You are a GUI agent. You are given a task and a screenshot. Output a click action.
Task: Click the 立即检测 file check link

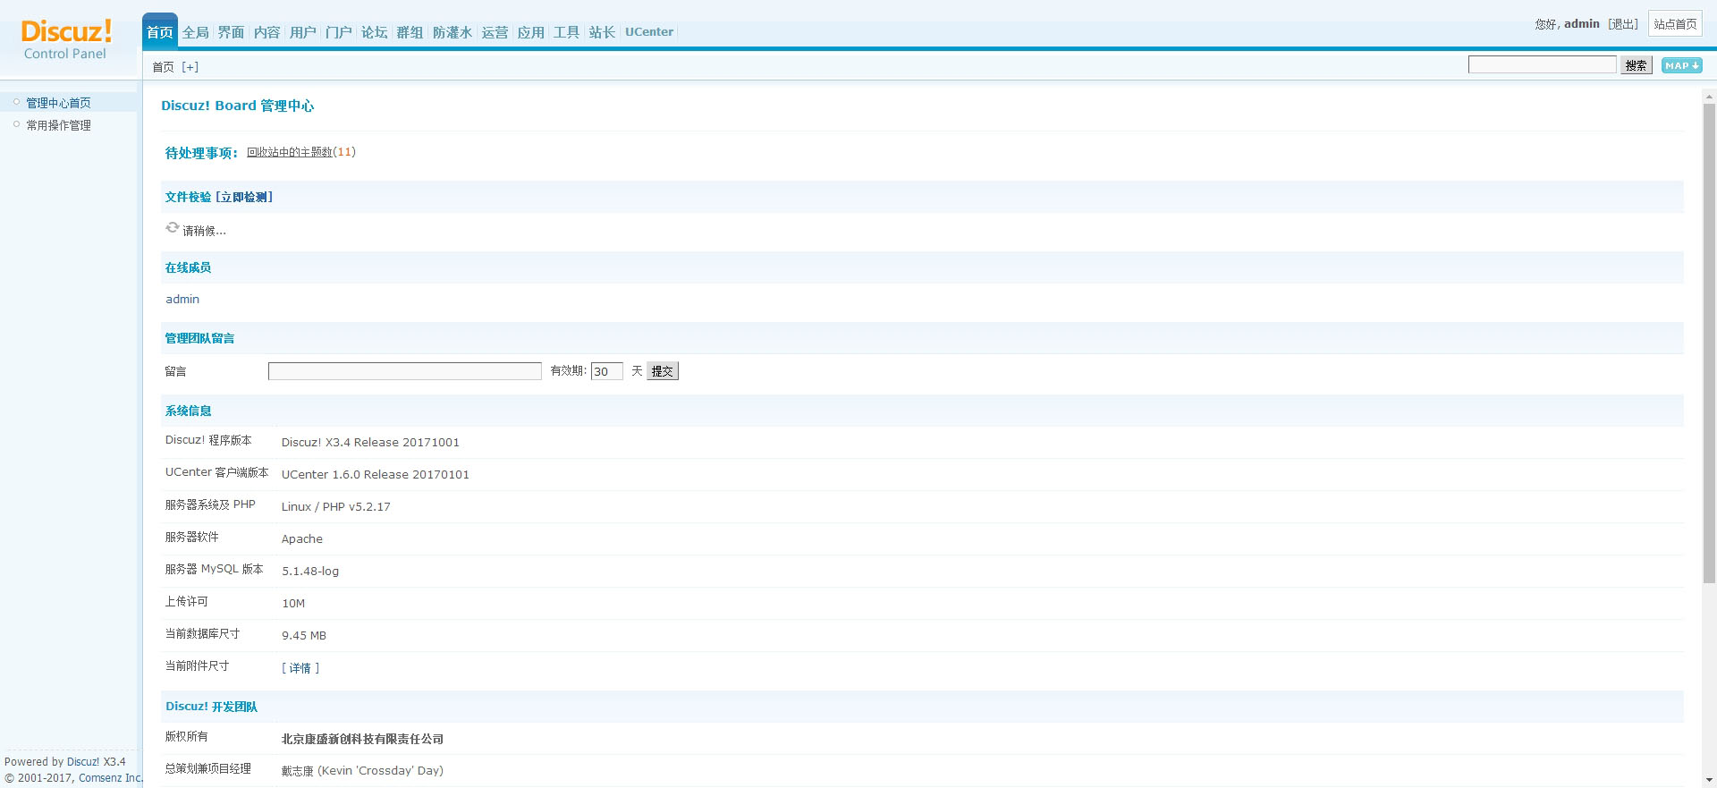[244, 197]
